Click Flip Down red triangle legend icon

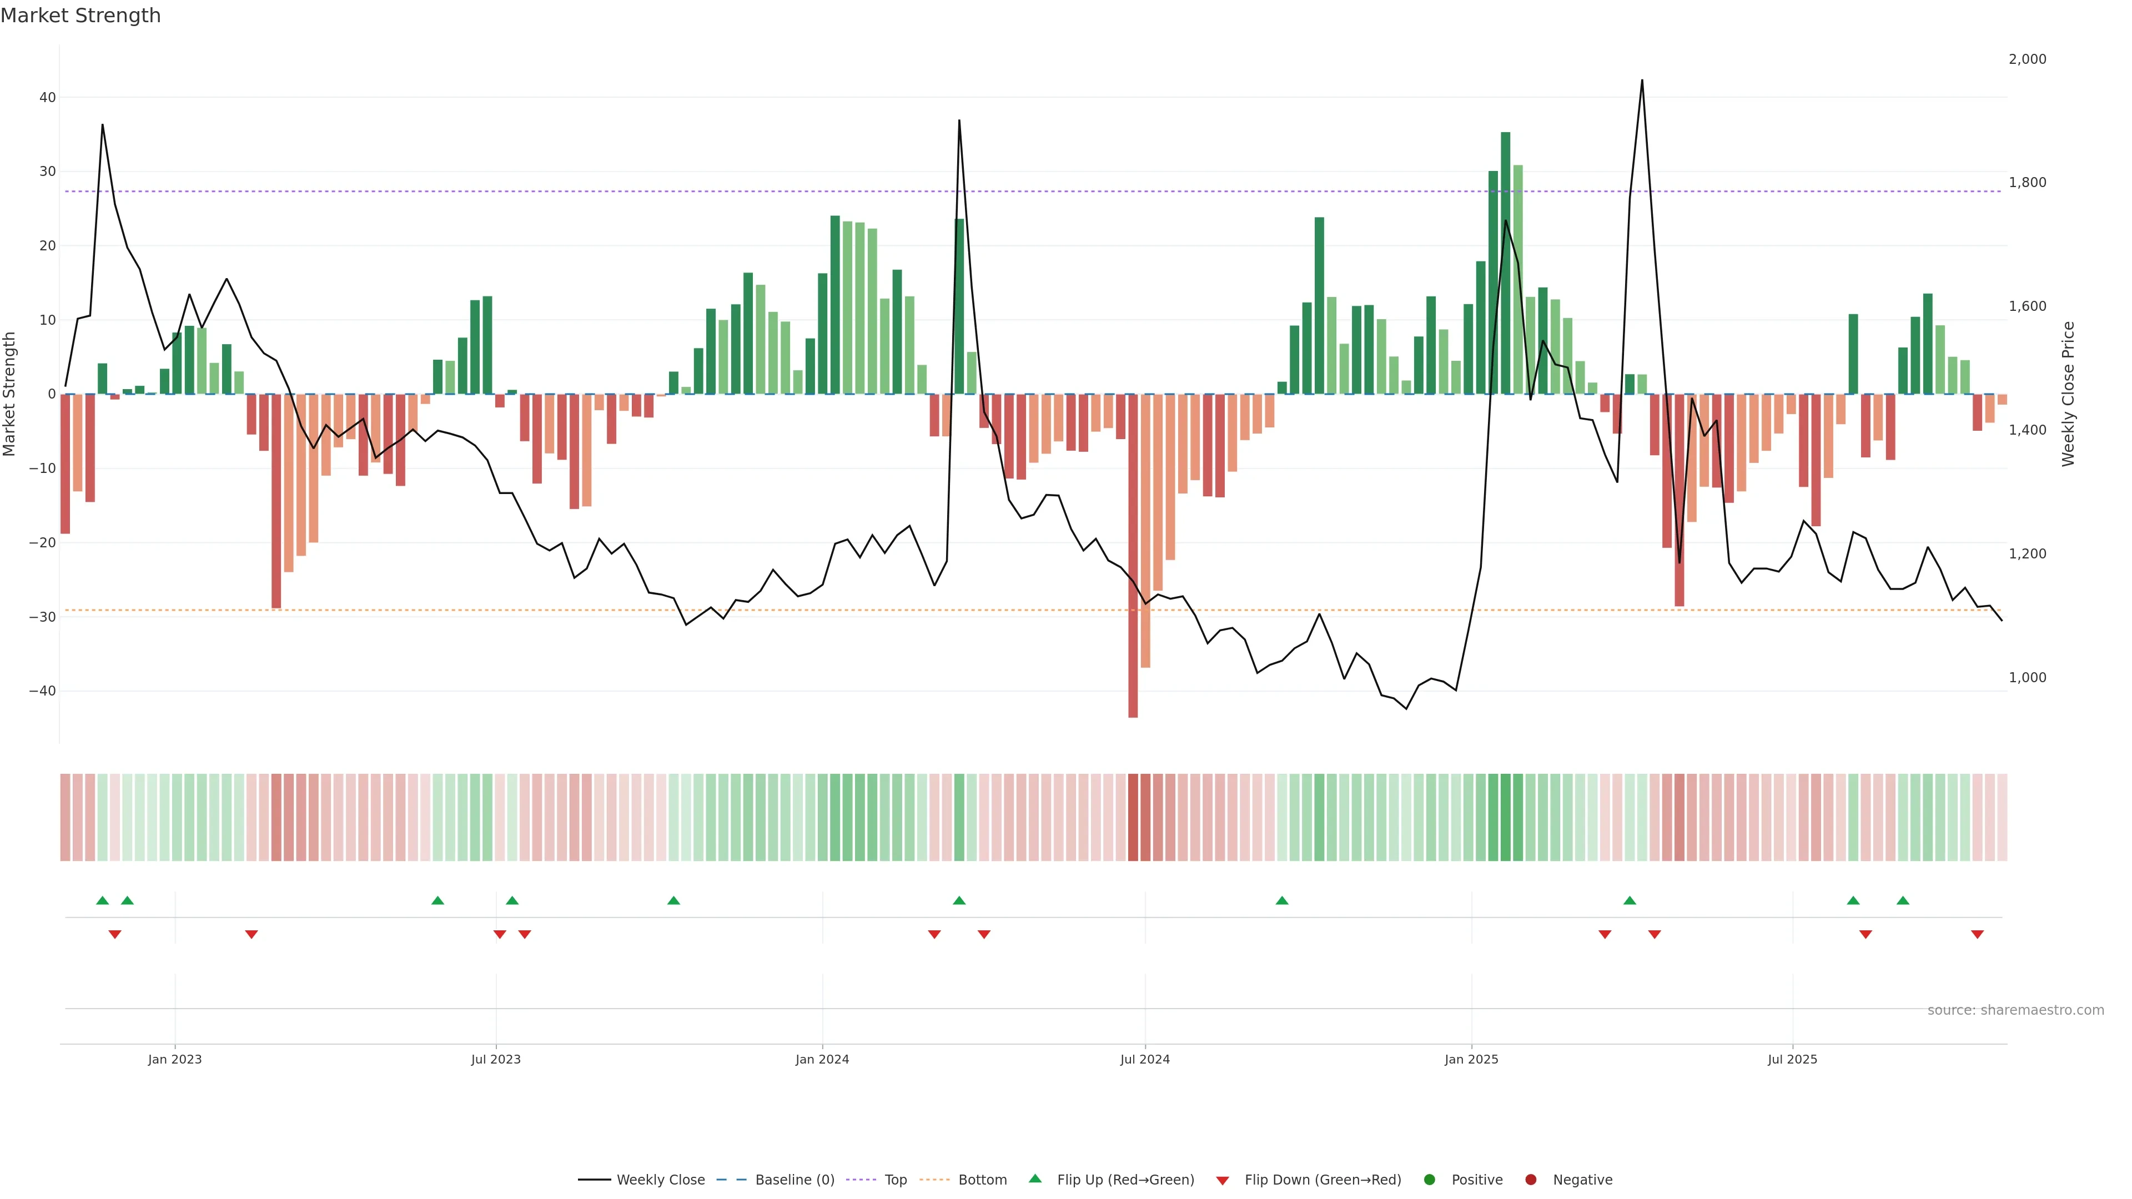(x=1223, y=1181)
